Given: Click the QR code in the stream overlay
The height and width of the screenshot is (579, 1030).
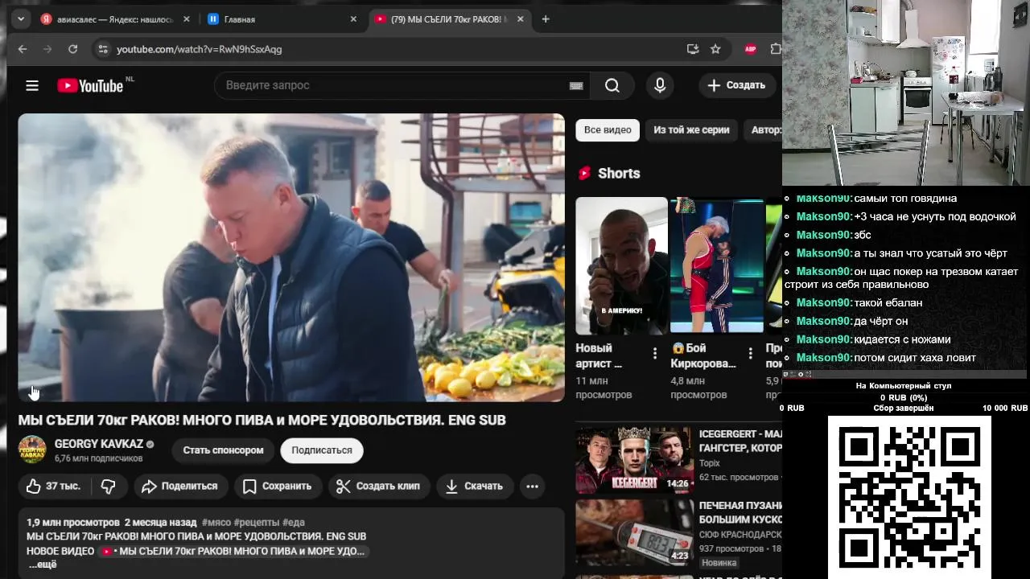Looking at the screenshot, I should pos(909,497).
